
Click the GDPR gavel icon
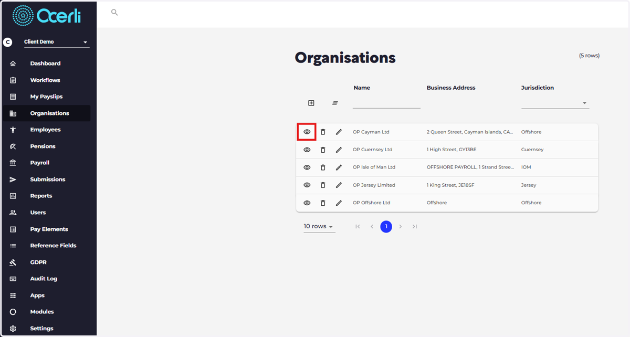click(13, 262)
